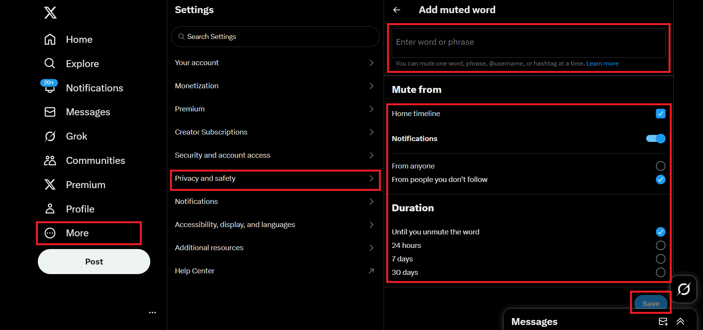This screenshot has height=330, width=703.
Task: Open the Explore search icon
Action: (x=50, y=63)
